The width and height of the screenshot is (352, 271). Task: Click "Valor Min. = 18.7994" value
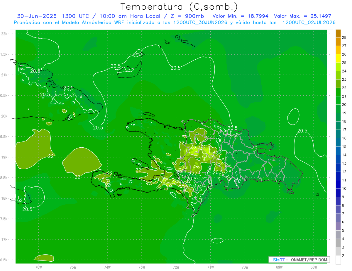pyautogui.click(x=241, y=16)
